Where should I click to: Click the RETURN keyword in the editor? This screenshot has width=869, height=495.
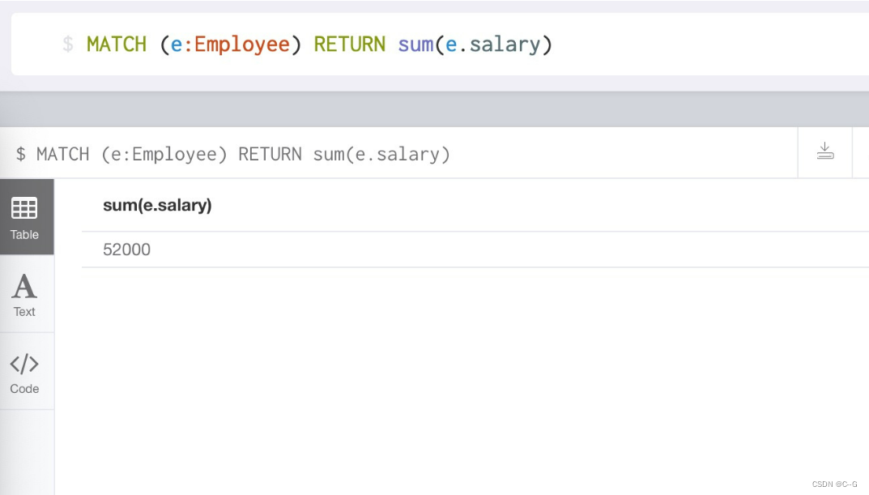tap(350, 45)
